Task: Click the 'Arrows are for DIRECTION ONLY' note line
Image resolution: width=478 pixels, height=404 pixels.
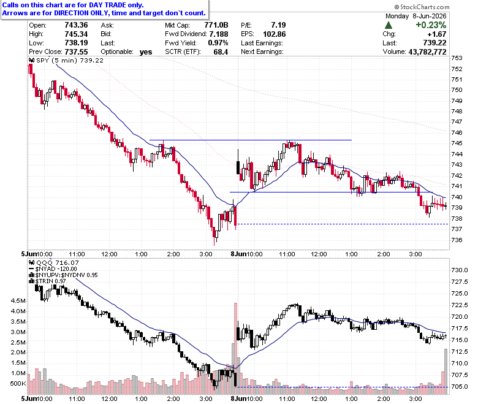Action: (104, 13)
